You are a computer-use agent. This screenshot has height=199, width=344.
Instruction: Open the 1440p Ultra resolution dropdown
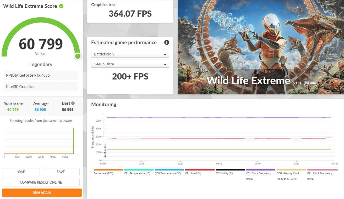(x=130, y=64)
